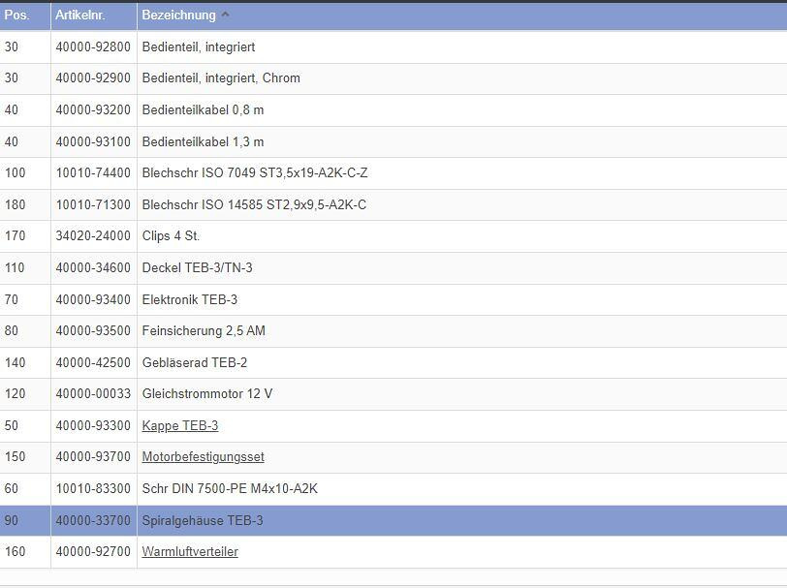
Task: Click article number 40000-93500
Action: tap(93, 331)
